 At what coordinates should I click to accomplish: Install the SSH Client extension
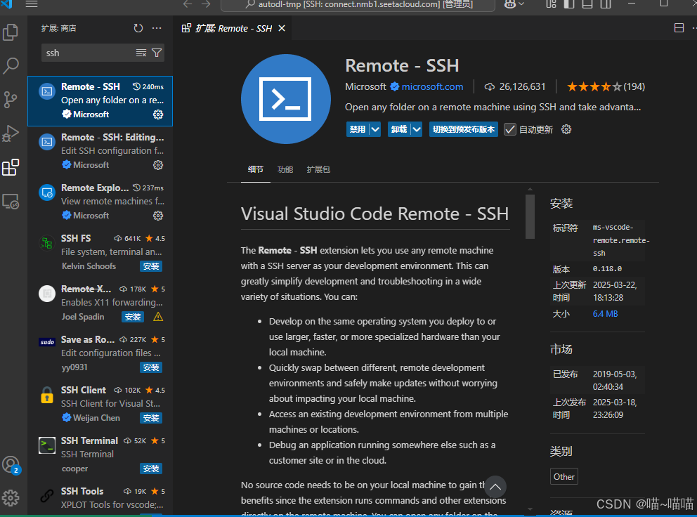coord(151,419)
